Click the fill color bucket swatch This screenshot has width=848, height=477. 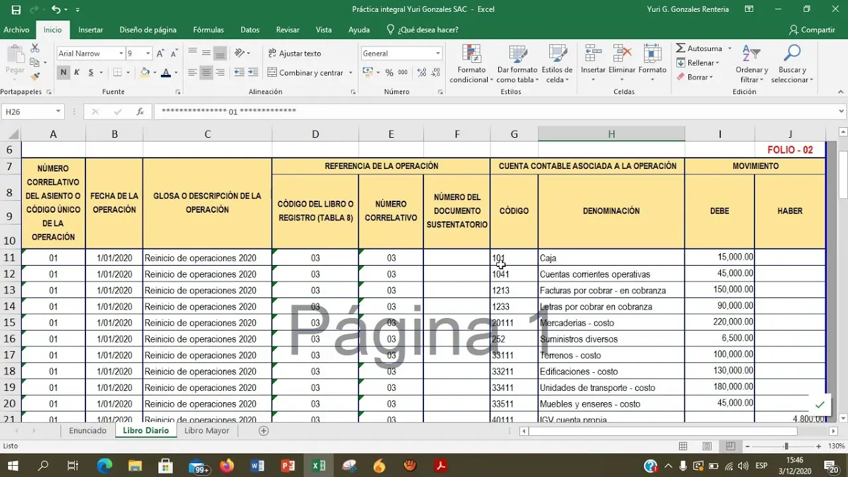click(145, 73)
